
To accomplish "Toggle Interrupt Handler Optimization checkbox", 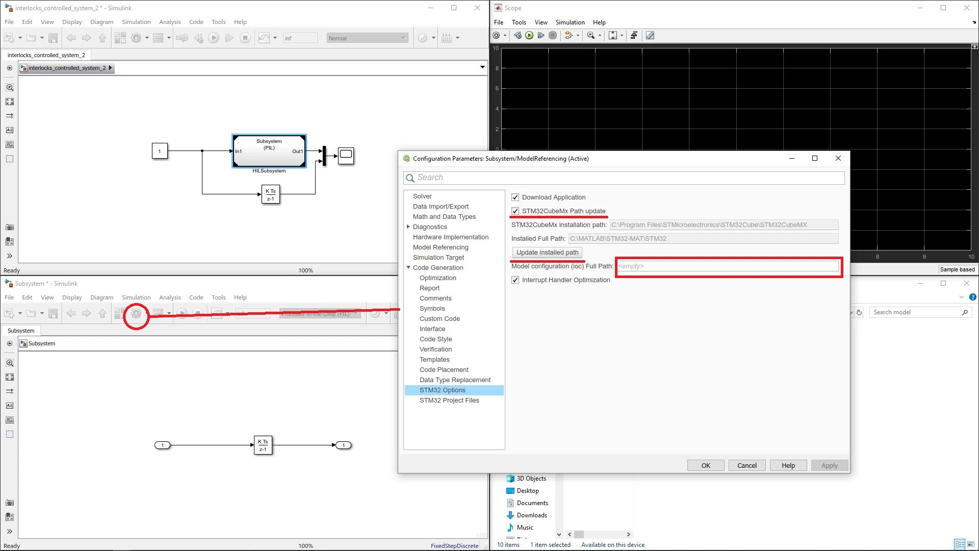I will (x=515, y=280).
